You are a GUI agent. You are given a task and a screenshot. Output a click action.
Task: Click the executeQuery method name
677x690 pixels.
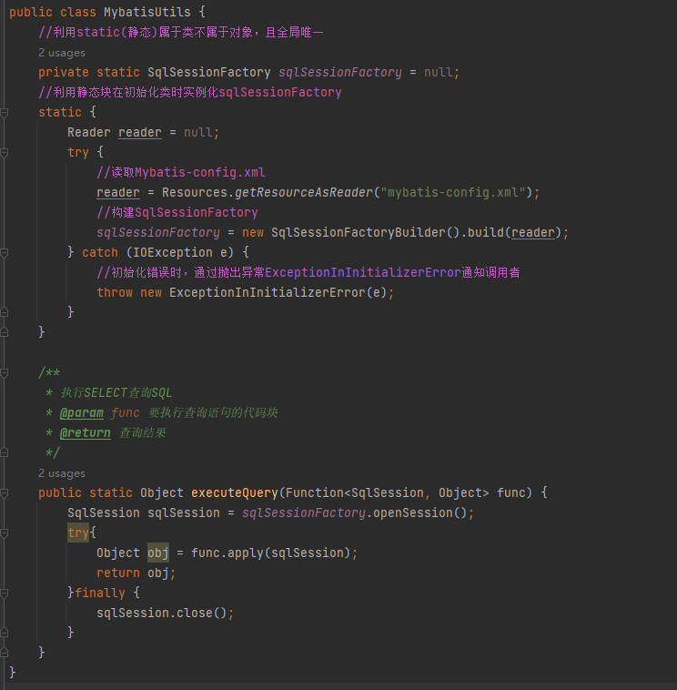(234, 492)
